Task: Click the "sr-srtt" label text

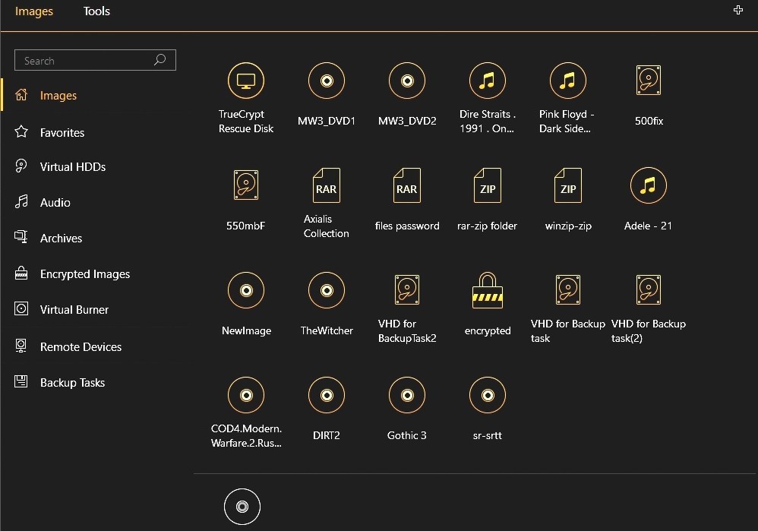Action: click(x=488, y=435)
